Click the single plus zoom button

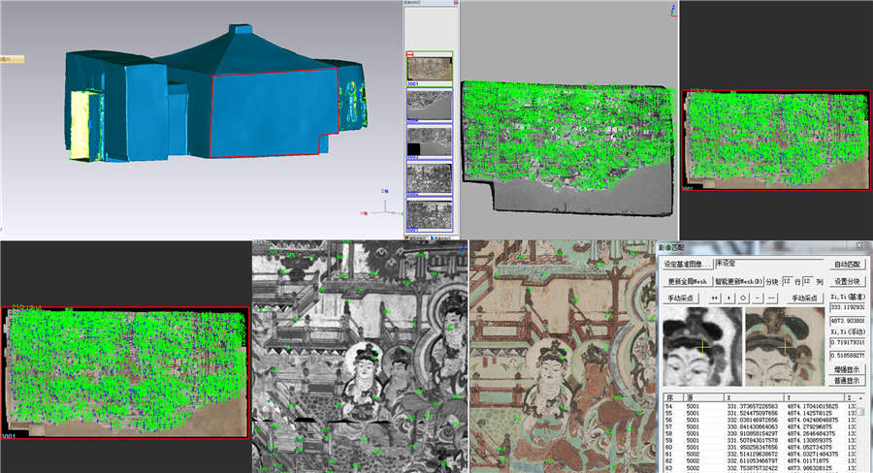(x=728, y=299)
